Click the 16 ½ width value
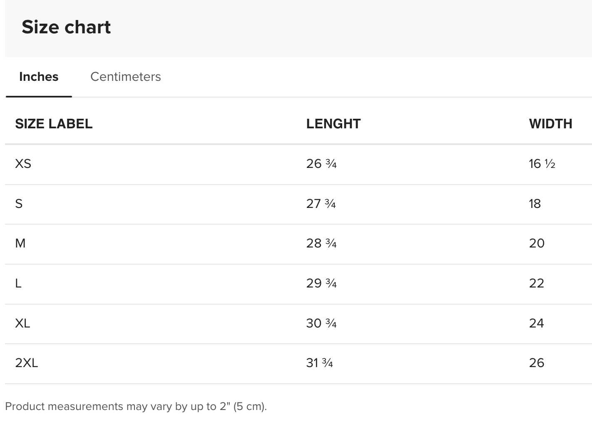 tap(542, 164)
